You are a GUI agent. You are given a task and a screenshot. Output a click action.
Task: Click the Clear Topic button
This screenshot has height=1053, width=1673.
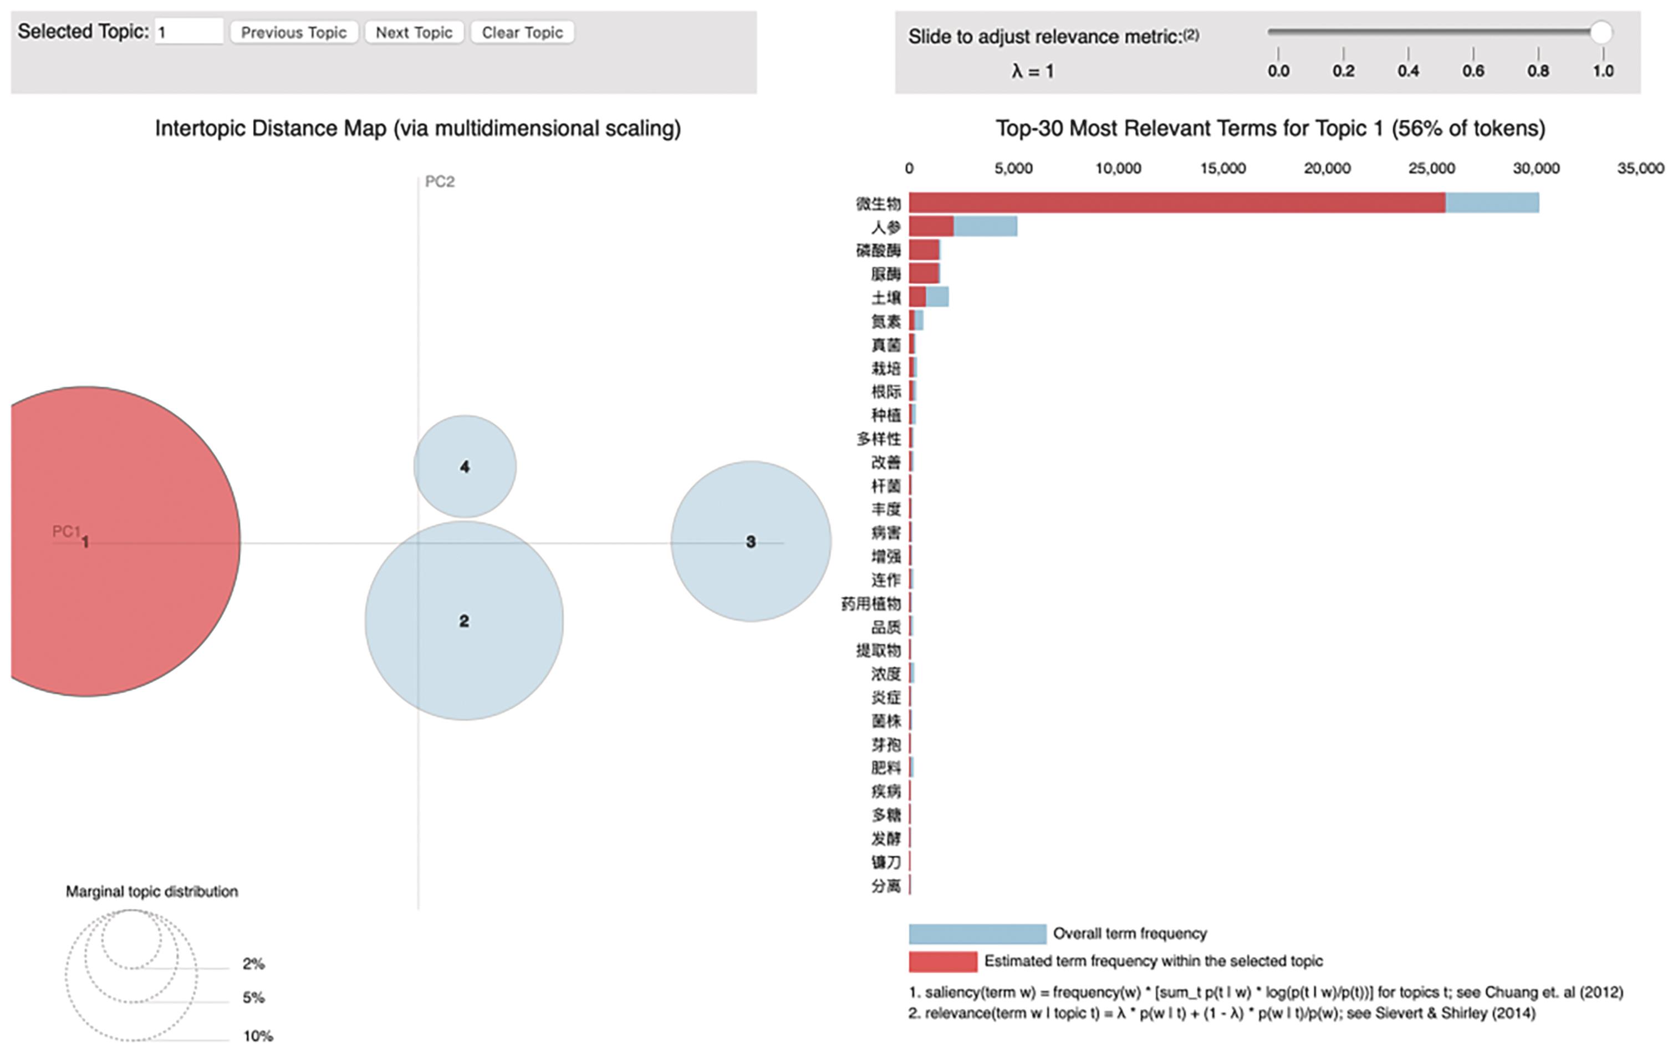tap(522, 33)
